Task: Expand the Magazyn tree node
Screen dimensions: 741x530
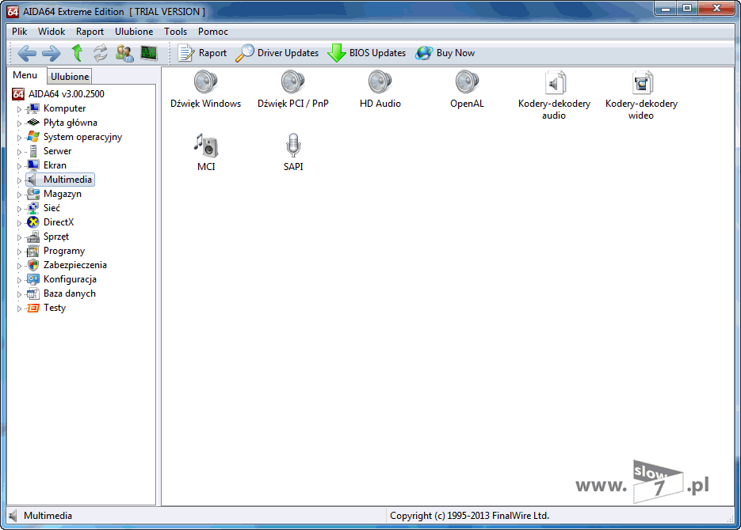Action: pyautogui.click(x=19, y=195)
